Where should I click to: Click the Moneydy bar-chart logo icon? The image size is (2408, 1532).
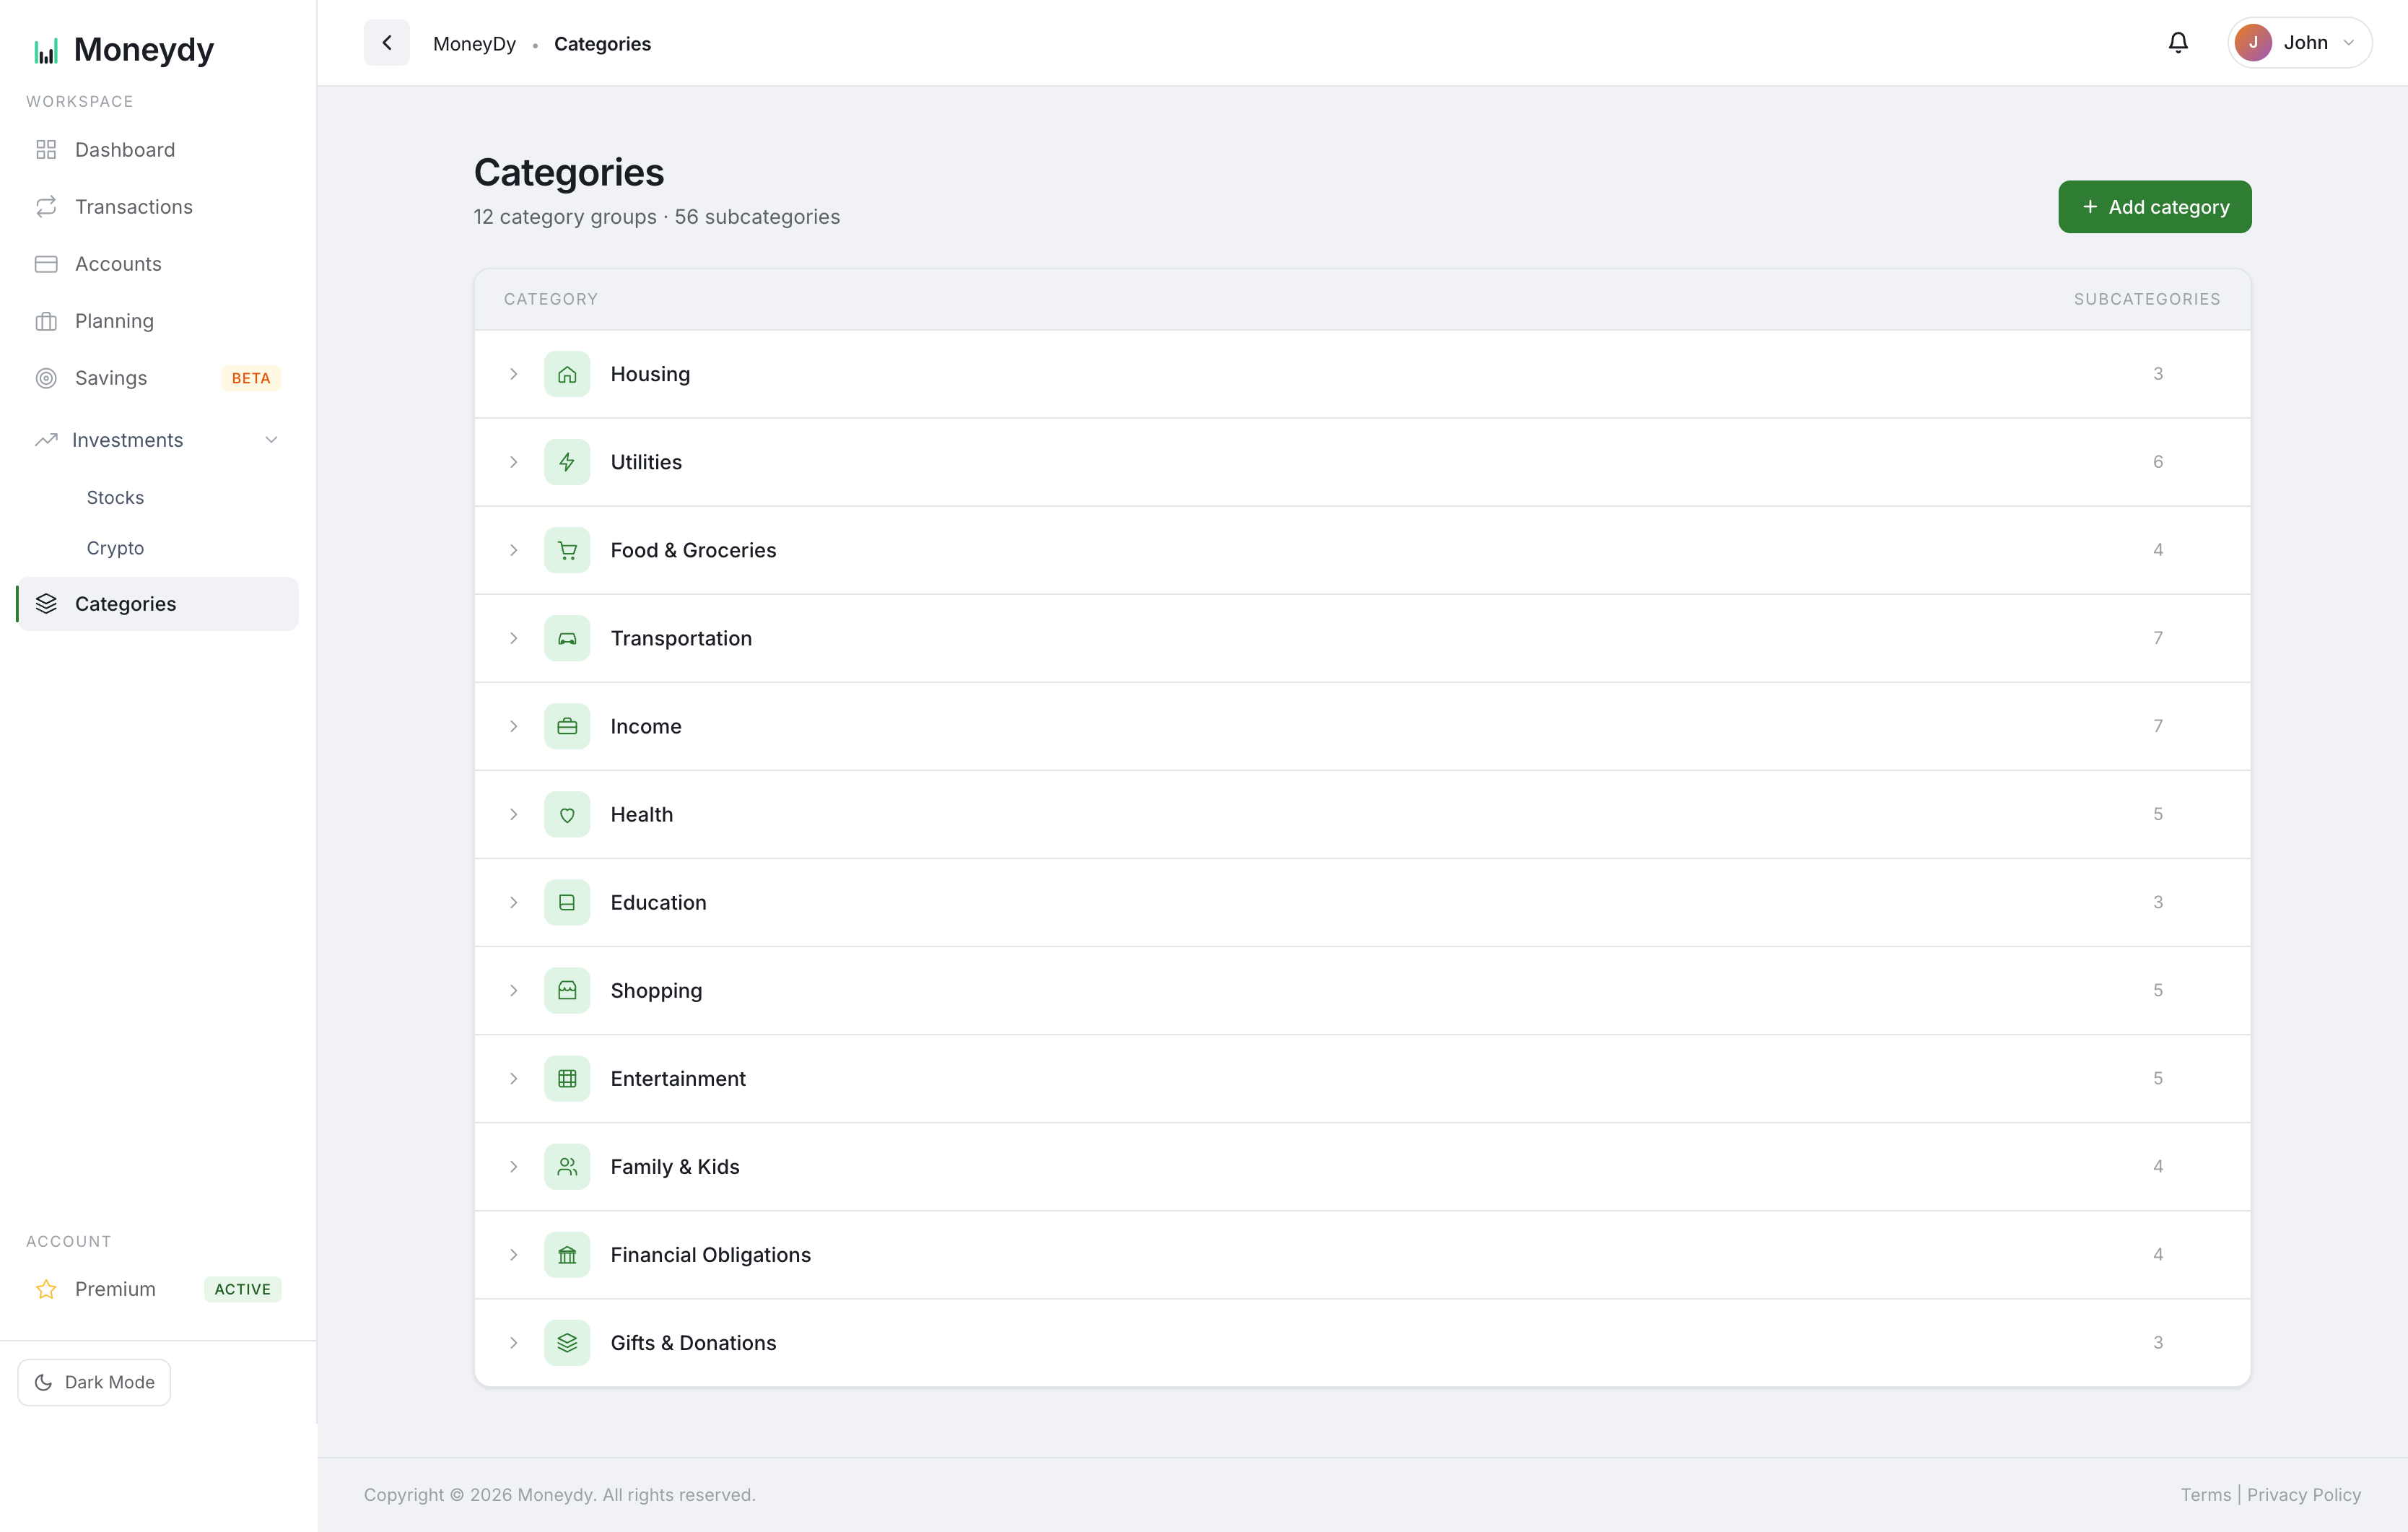(x=46, y=50)
